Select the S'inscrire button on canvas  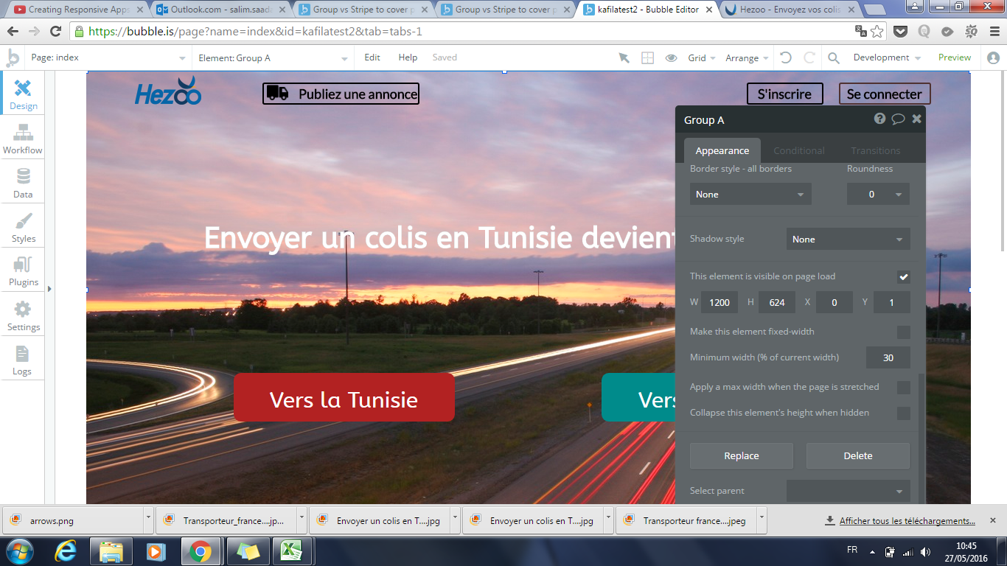click(784, 94)
